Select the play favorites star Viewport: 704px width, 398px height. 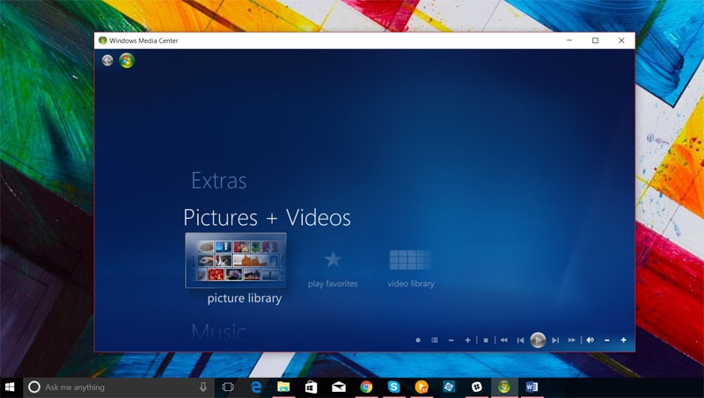tap(333, 259)
